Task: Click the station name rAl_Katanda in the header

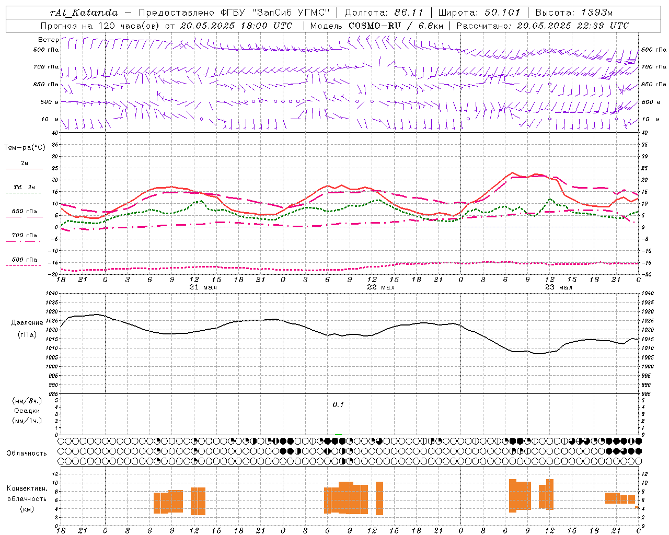Action: pos(85,13)
